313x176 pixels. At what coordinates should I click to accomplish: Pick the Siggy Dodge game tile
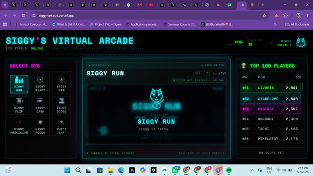click(x=62, y=105)
